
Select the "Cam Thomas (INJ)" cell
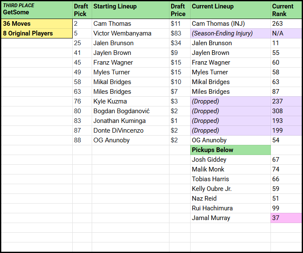[x=230, y=24]
